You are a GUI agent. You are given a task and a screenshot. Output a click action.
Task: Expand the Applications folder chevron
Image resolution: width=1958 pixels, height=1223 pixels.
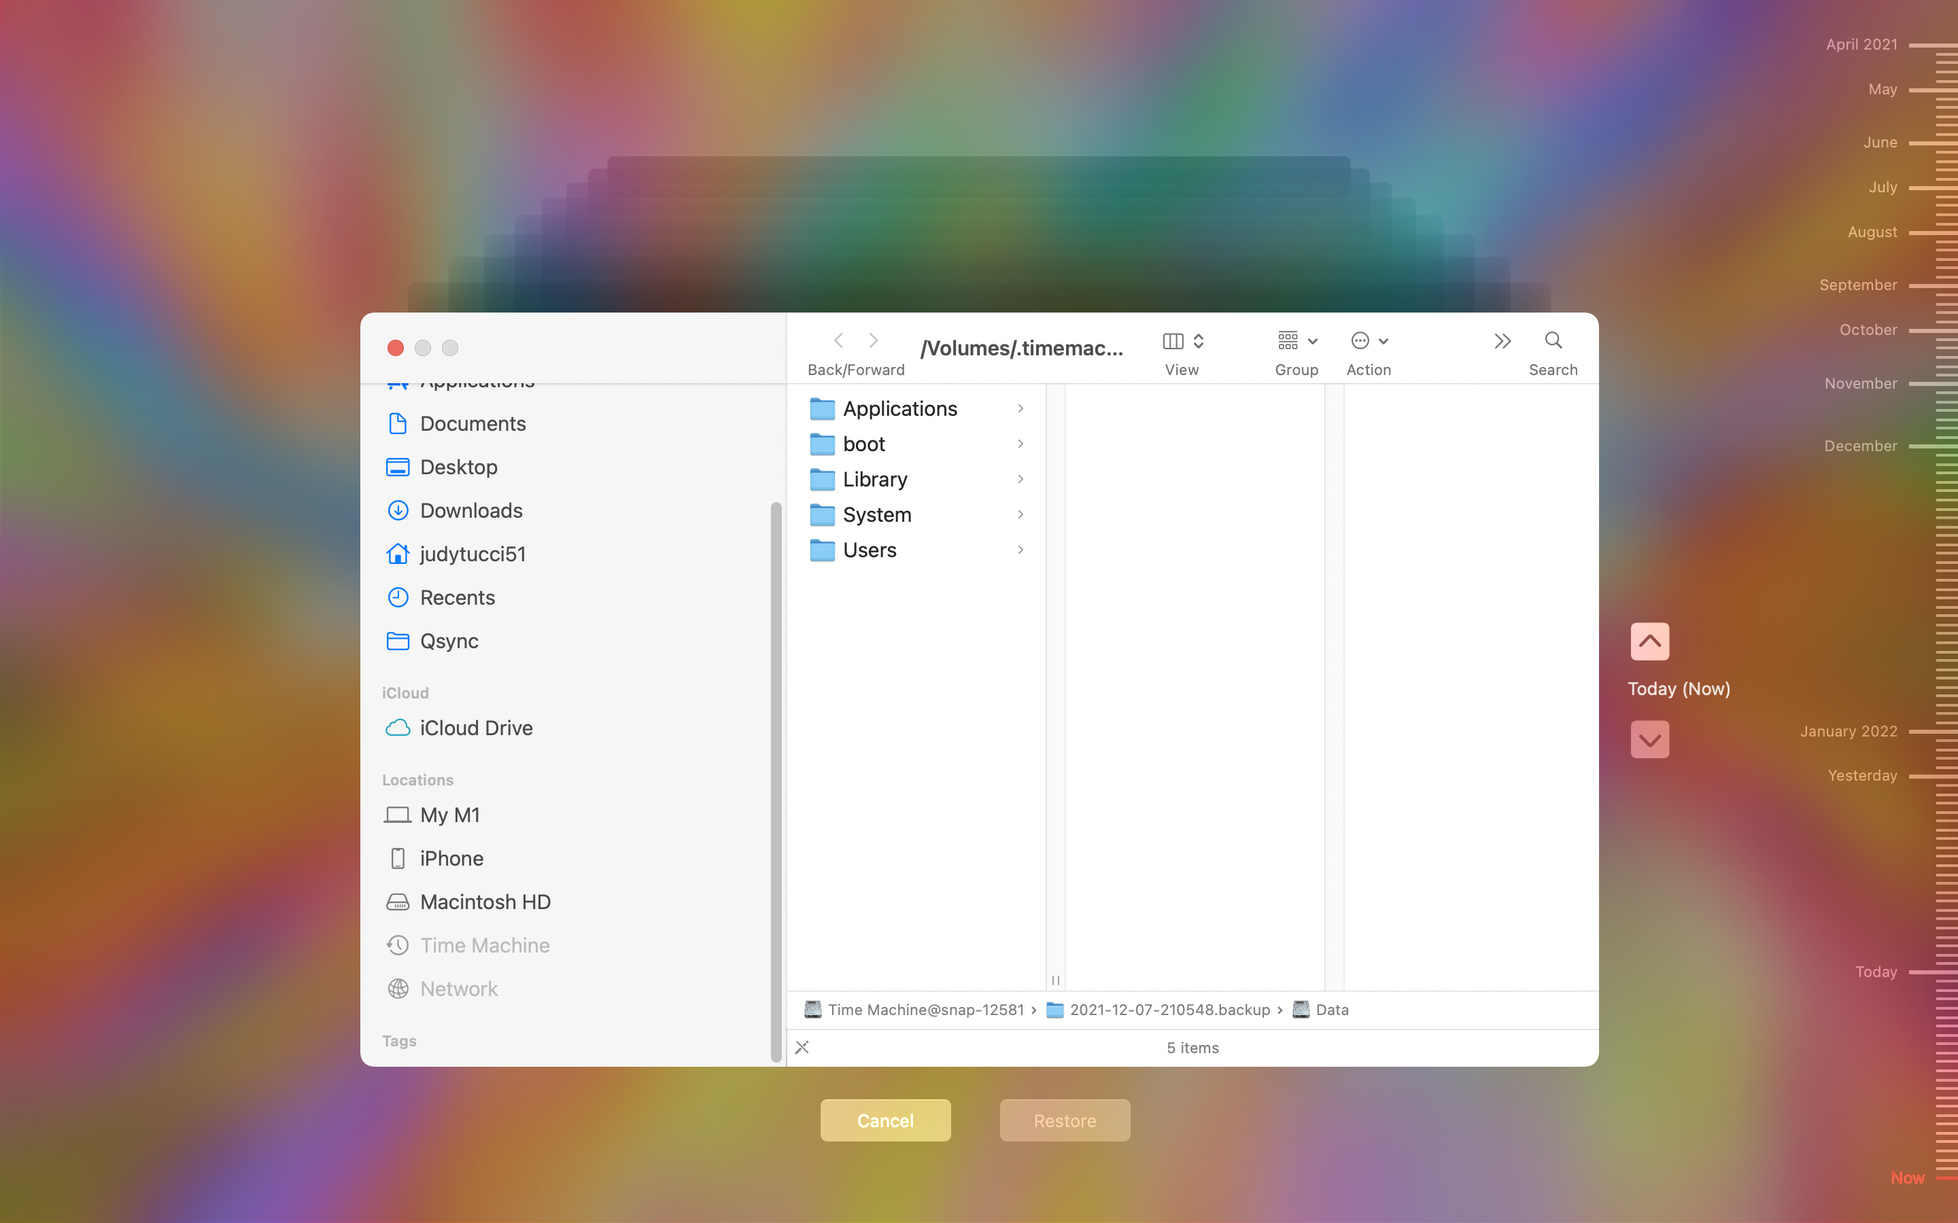click(x=1020, y=408)
